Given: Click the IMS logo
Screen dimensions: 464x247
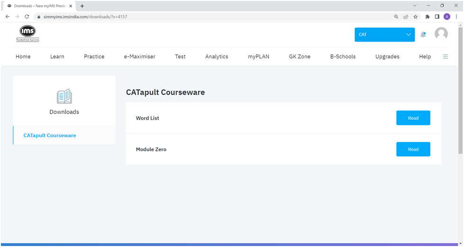Looking at the screenshot, I should 27,34.
